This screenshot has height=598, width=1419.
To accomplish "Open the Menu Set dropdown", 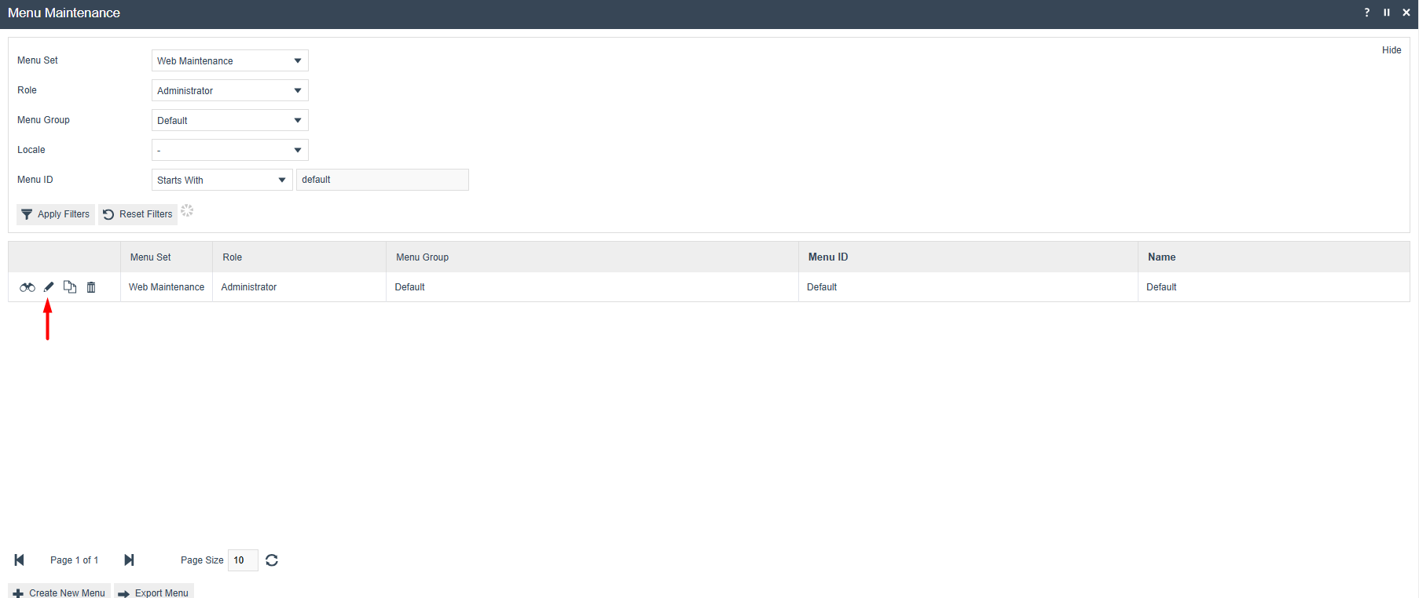I will (x=229, y=60).
